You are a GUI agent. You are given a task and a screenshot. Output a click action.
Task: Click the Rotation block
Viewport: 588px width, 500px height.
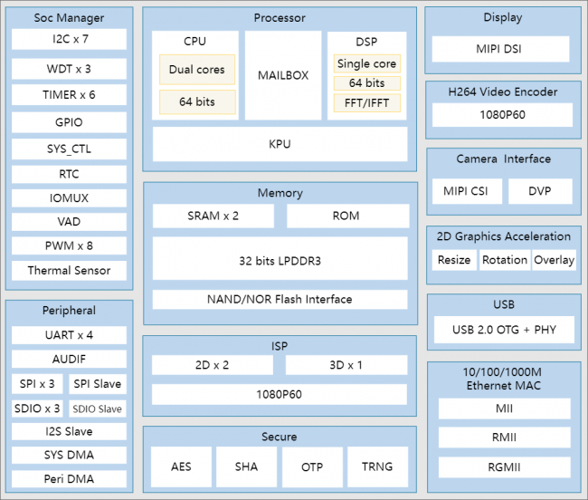(x=505, y=260)
